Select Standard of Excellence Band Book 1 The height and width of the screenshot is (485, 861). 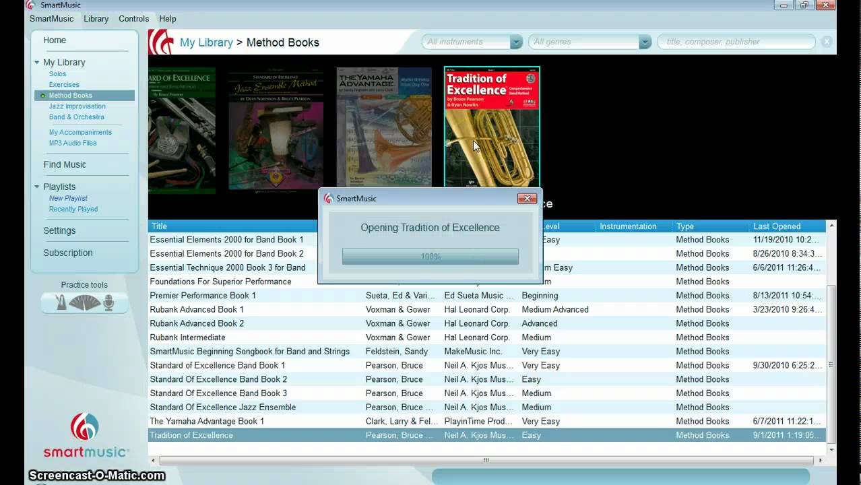click(x=487, y=366)
